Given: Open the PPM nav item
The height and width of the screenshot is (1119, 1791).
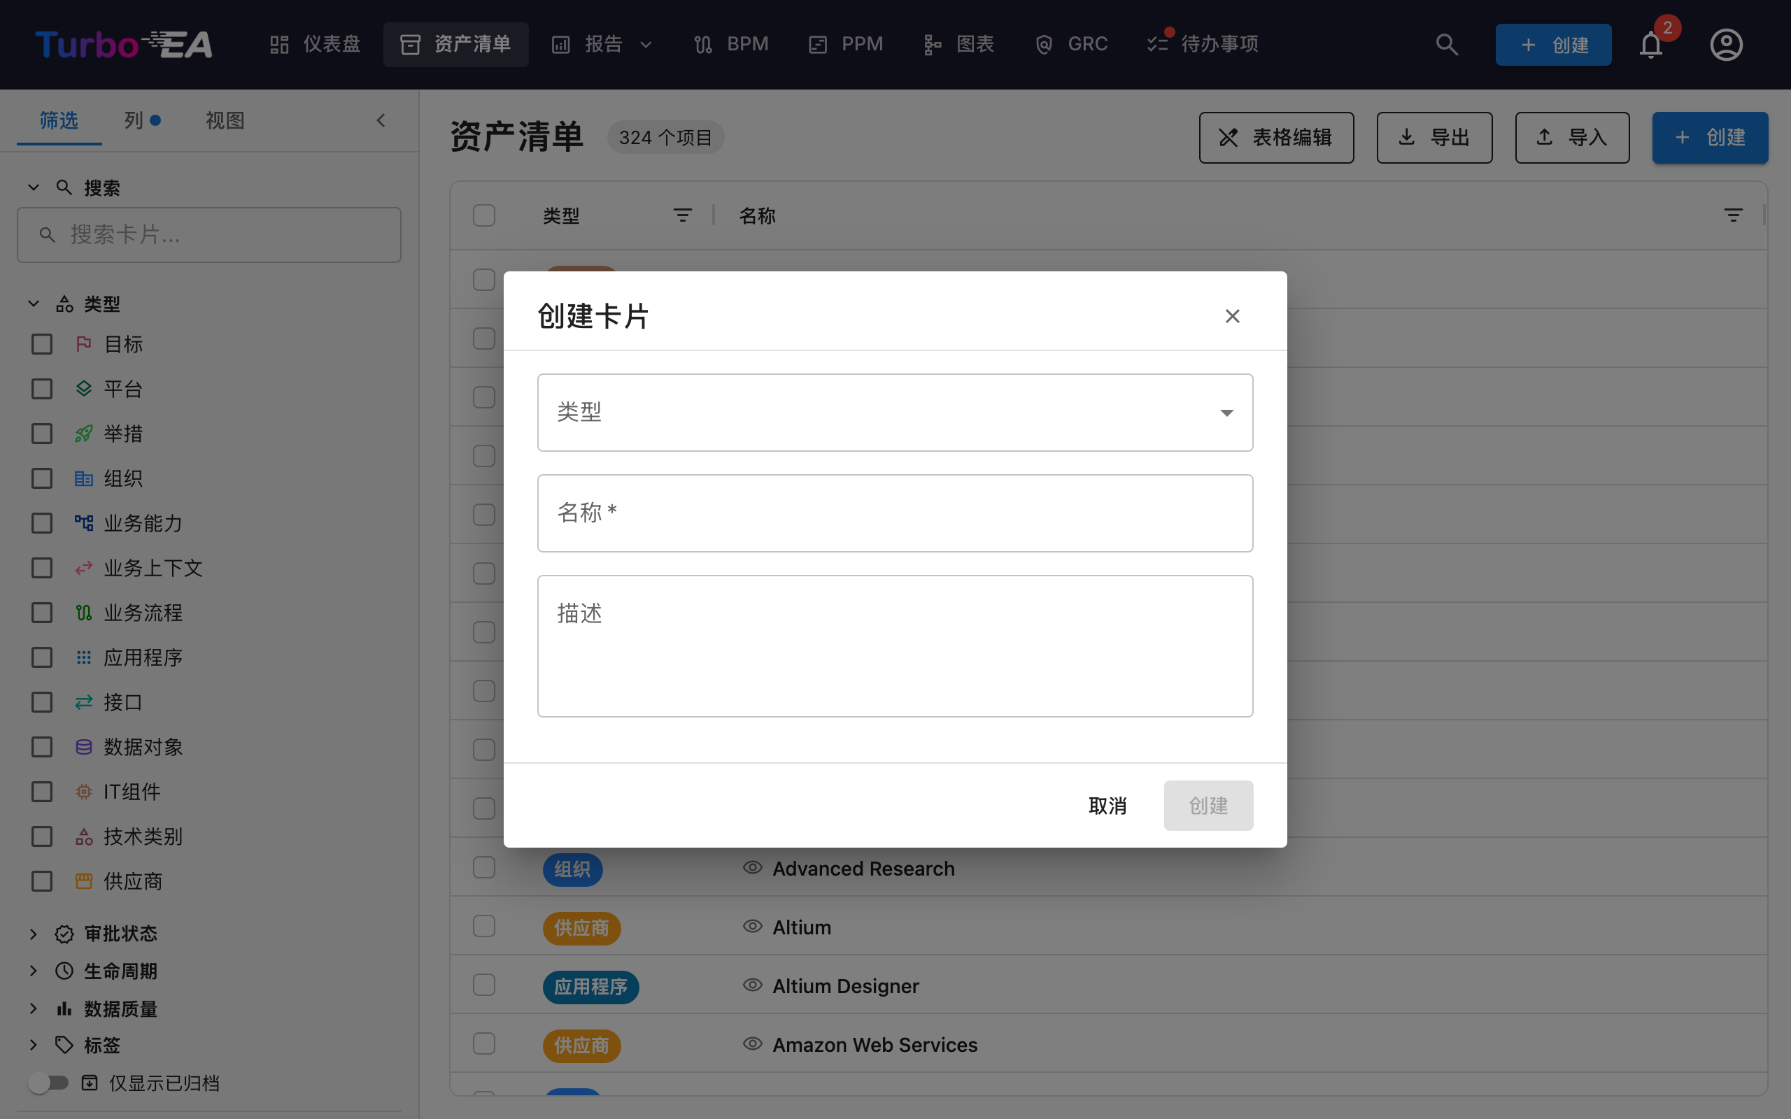Looking at the screenshot, I should [x=846, y=44].
